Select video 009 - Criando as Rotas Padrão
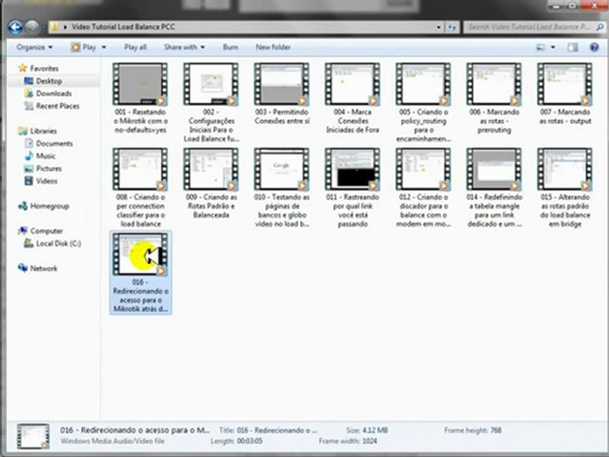Image resolution: width=609 pixels, height=457 pixels. [x=211, y=183]
